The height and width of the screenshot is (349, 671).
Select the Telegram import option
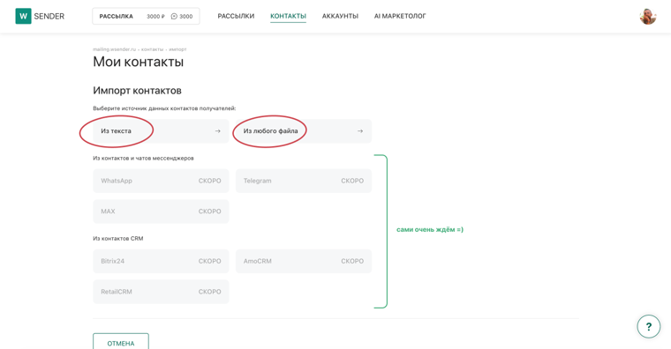click(x=304, y=181)
